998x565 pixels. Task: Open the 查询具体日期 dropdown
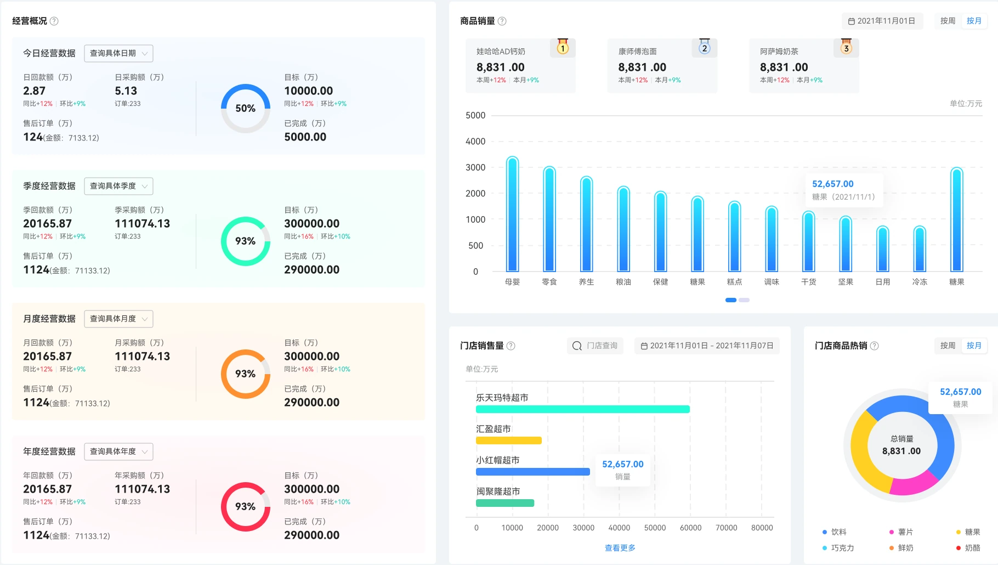[118, 53]
